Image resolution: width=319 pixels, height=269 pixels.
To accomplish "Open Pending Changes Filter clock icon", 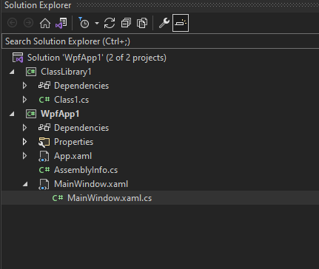I will [84, 23].
